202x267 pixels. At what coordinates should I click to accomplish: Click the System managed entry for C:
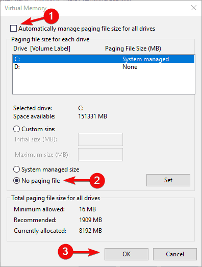146,59
